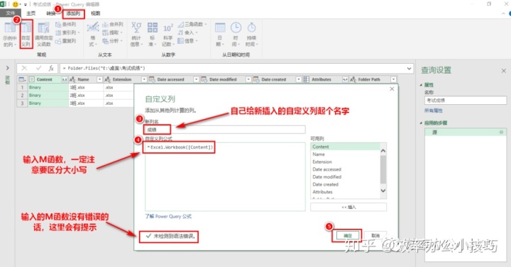
Task: Select the Binary cell in row 1
Action: 48,88
